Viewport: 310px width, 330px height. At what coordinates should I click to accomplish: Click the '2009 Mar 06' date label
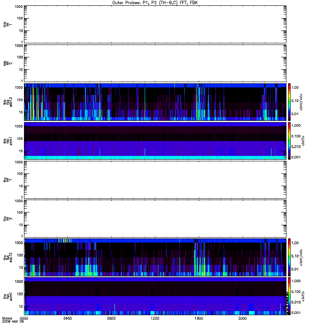[13, 322]
